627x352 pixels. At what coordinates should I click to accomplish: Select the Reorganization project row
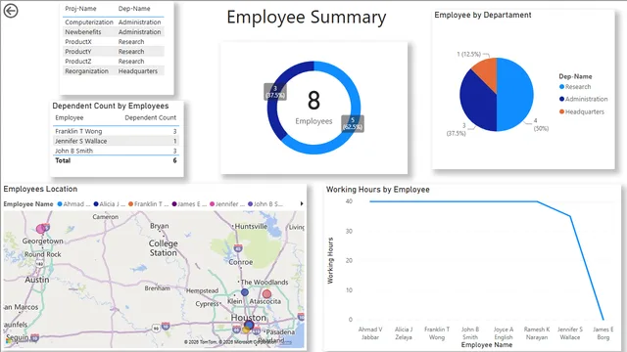114,71
